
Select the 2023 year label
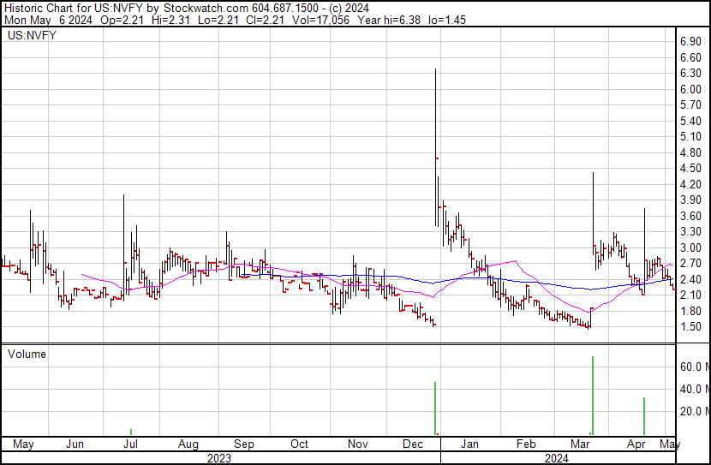(x=219, y=458)
